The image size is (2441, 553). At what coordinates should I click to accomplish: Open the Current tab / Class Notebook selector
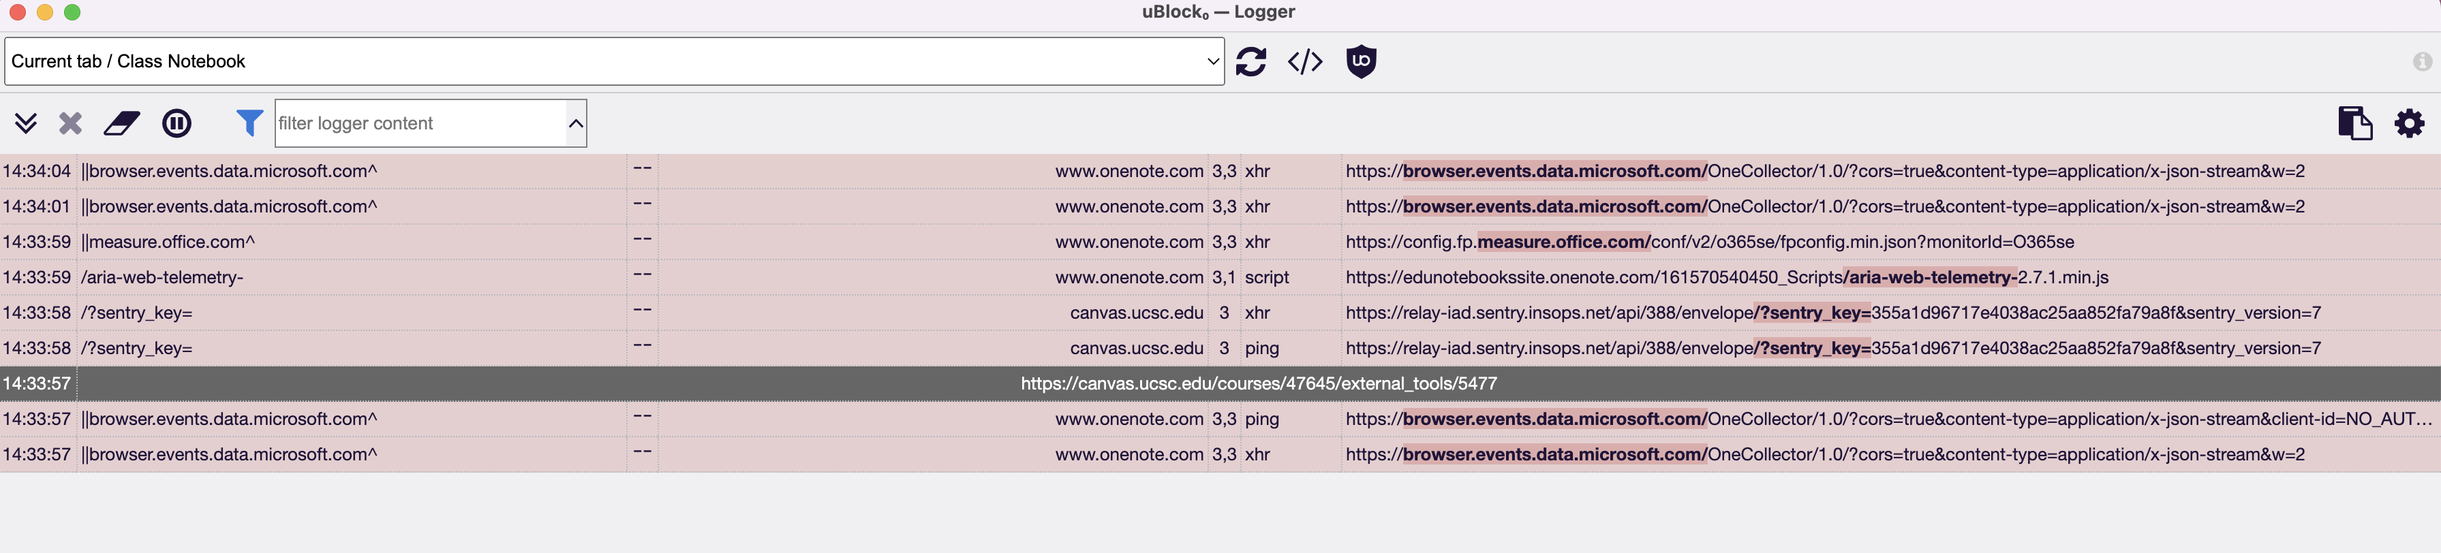(x=614, y=61)
